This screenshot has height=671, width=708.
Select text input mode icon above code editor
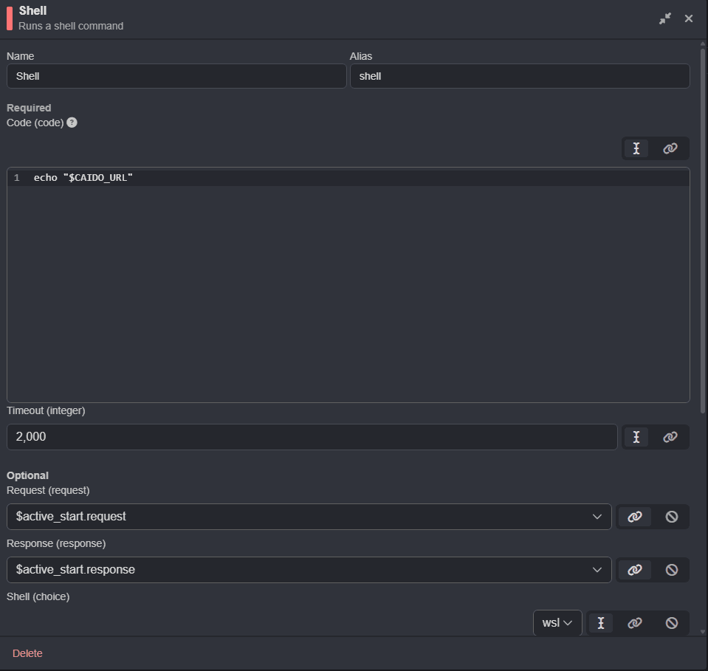point(636,148)
